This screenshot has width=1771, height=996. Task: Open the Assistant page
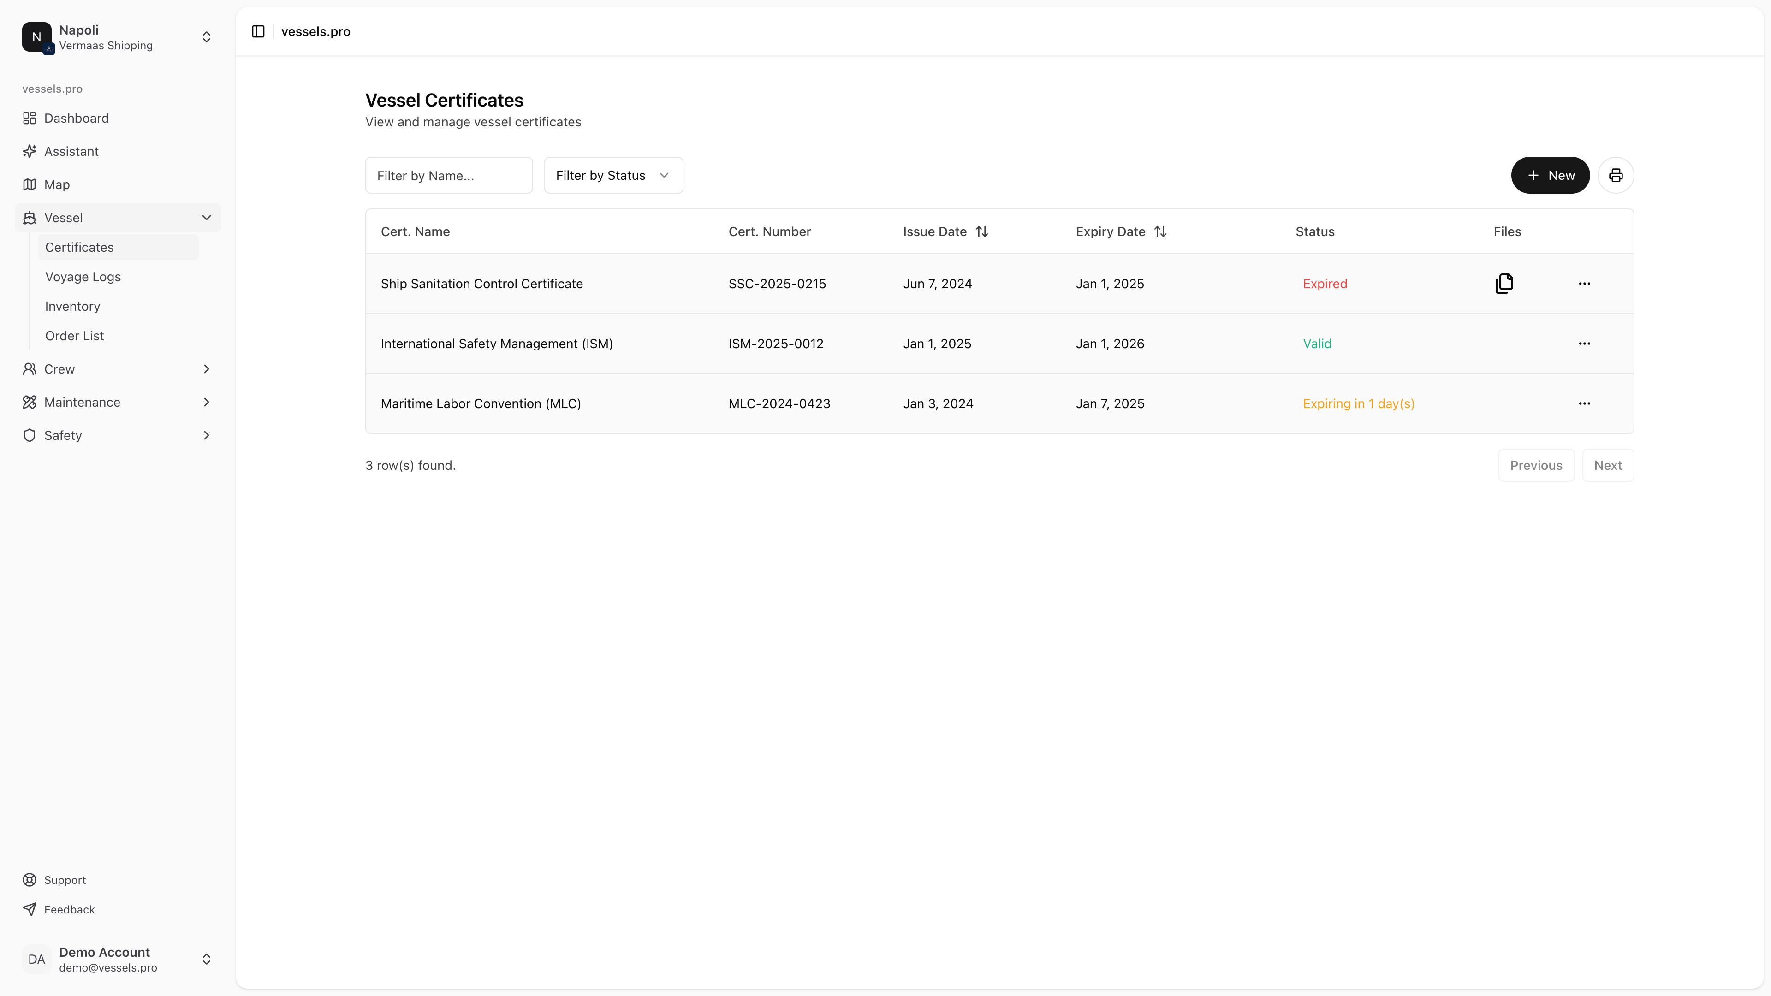pos(118,151)
